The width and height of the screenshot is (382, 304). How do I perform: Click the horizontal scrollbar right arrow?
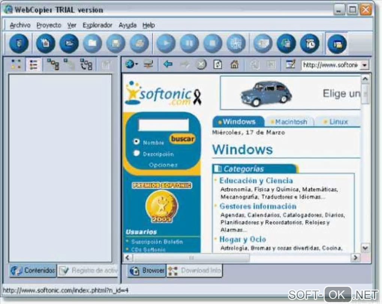coord(355,258)
